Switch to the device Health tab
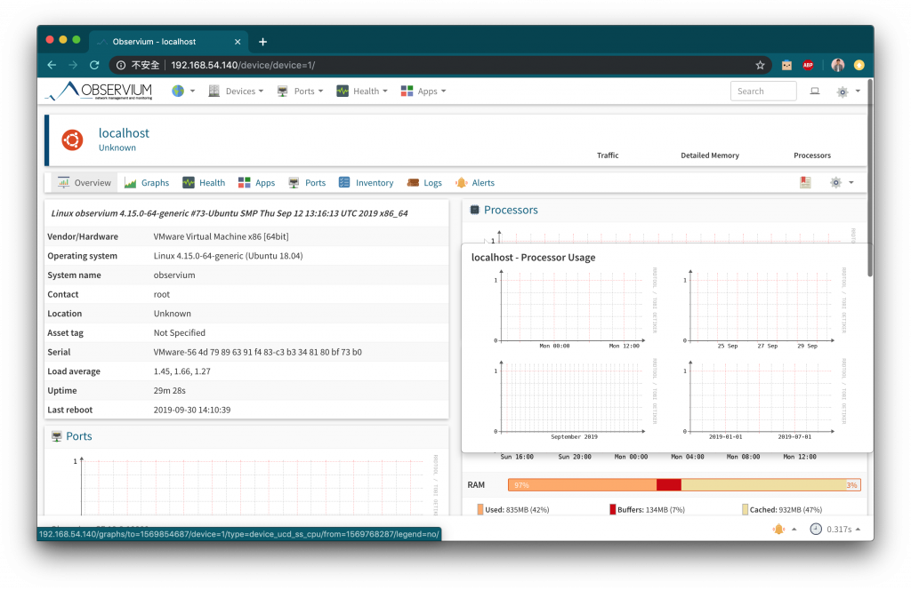Viewport: 911px width, 590px height. click(204, 182)
